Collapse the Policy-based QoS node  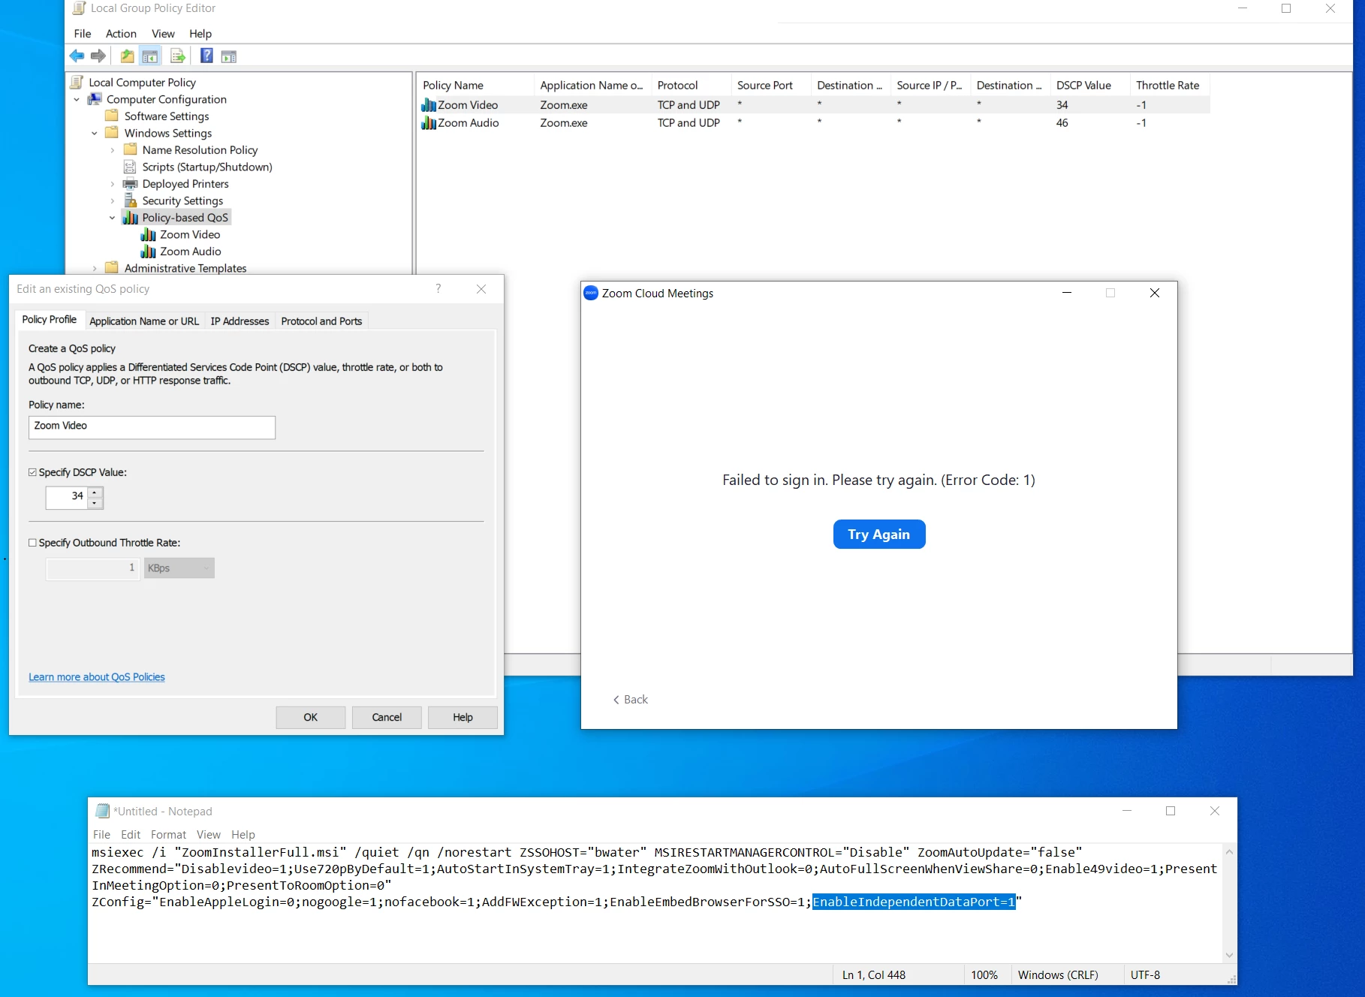pos(113,218)
